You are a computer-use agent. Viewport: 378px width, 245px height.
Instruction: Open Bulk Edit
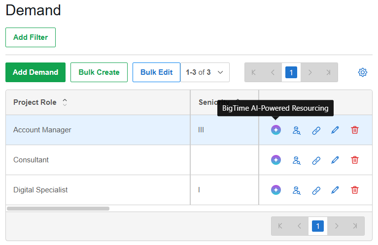156,72
